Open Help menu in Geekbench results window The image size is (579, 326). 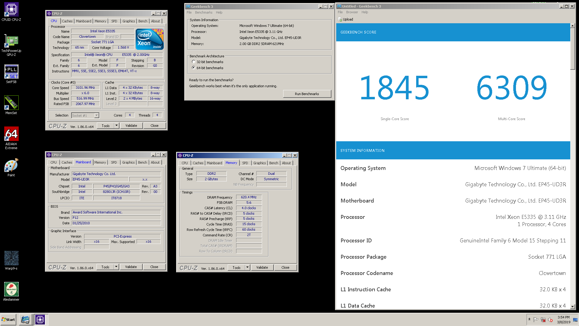pyautogui.click(x=365, y=12)
